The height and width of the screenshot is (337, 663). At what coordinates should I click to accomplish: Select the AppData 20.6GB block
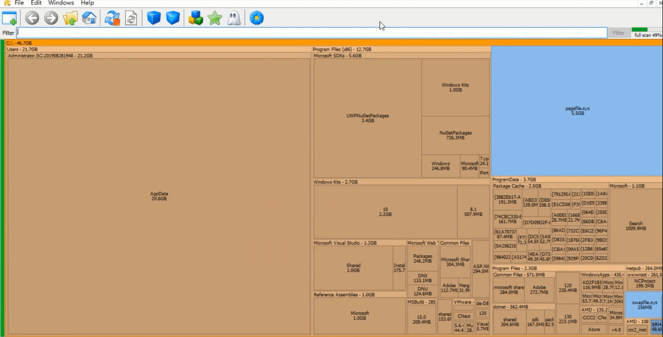point(159,196)
